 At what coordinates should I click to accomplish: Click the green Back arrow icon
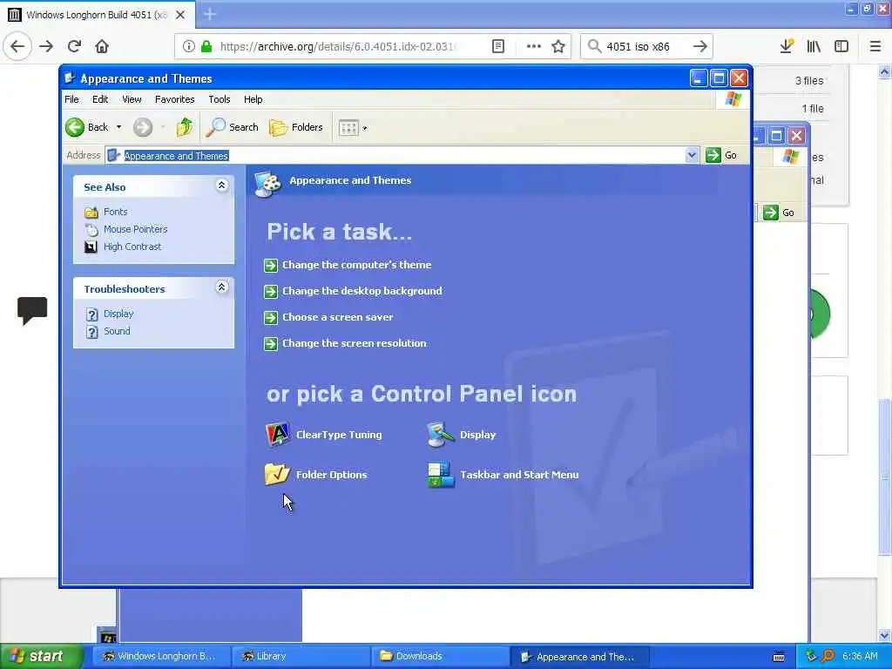pyautogui.click(x=75, y=127)
